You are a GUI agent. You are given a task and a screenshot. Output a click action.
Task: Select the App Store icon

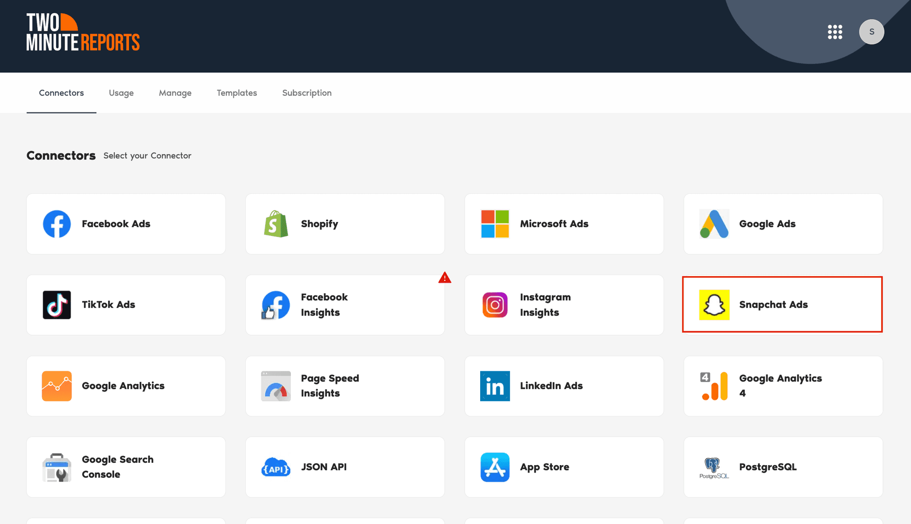point(495,467)
